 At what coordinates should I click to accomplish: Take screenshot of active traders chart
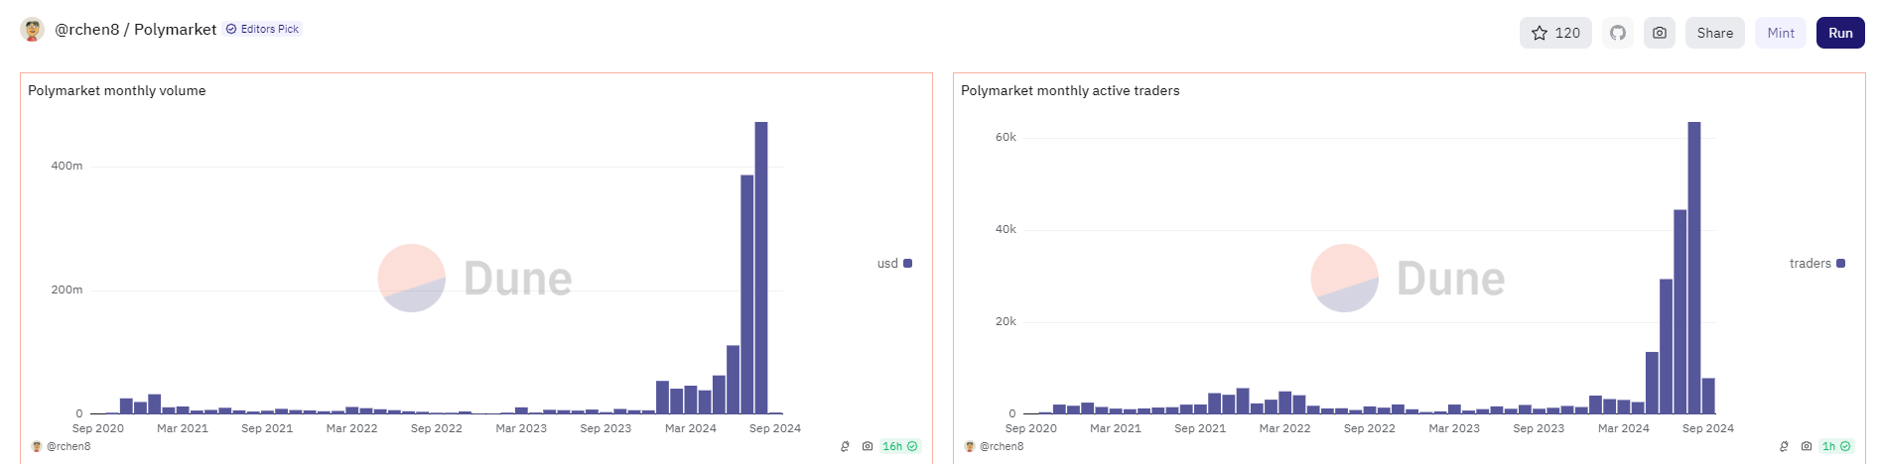point(1807,446)
